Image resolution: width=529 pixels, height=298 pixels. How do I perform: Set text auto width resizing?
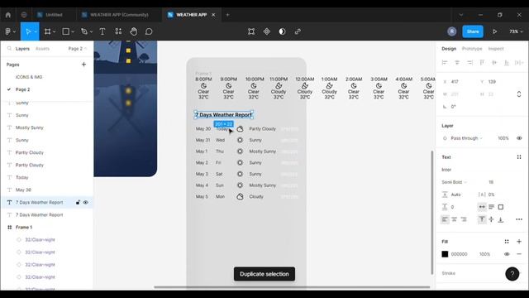pyautogui.click(x=482, y=207)
